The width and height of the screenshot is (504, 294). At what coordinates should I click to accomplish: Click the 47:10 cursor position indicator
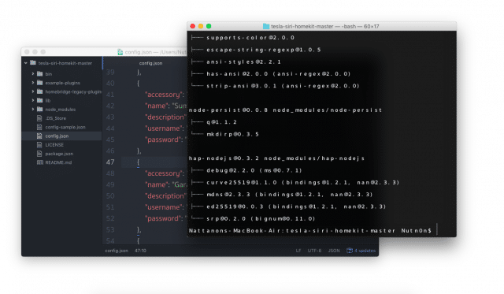coord(140,251)
